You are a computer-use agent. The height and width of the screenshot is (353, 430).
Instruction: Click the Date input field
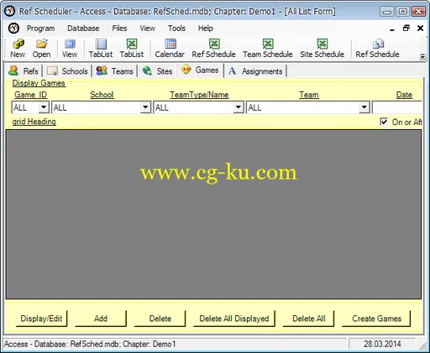click(397, 107)
